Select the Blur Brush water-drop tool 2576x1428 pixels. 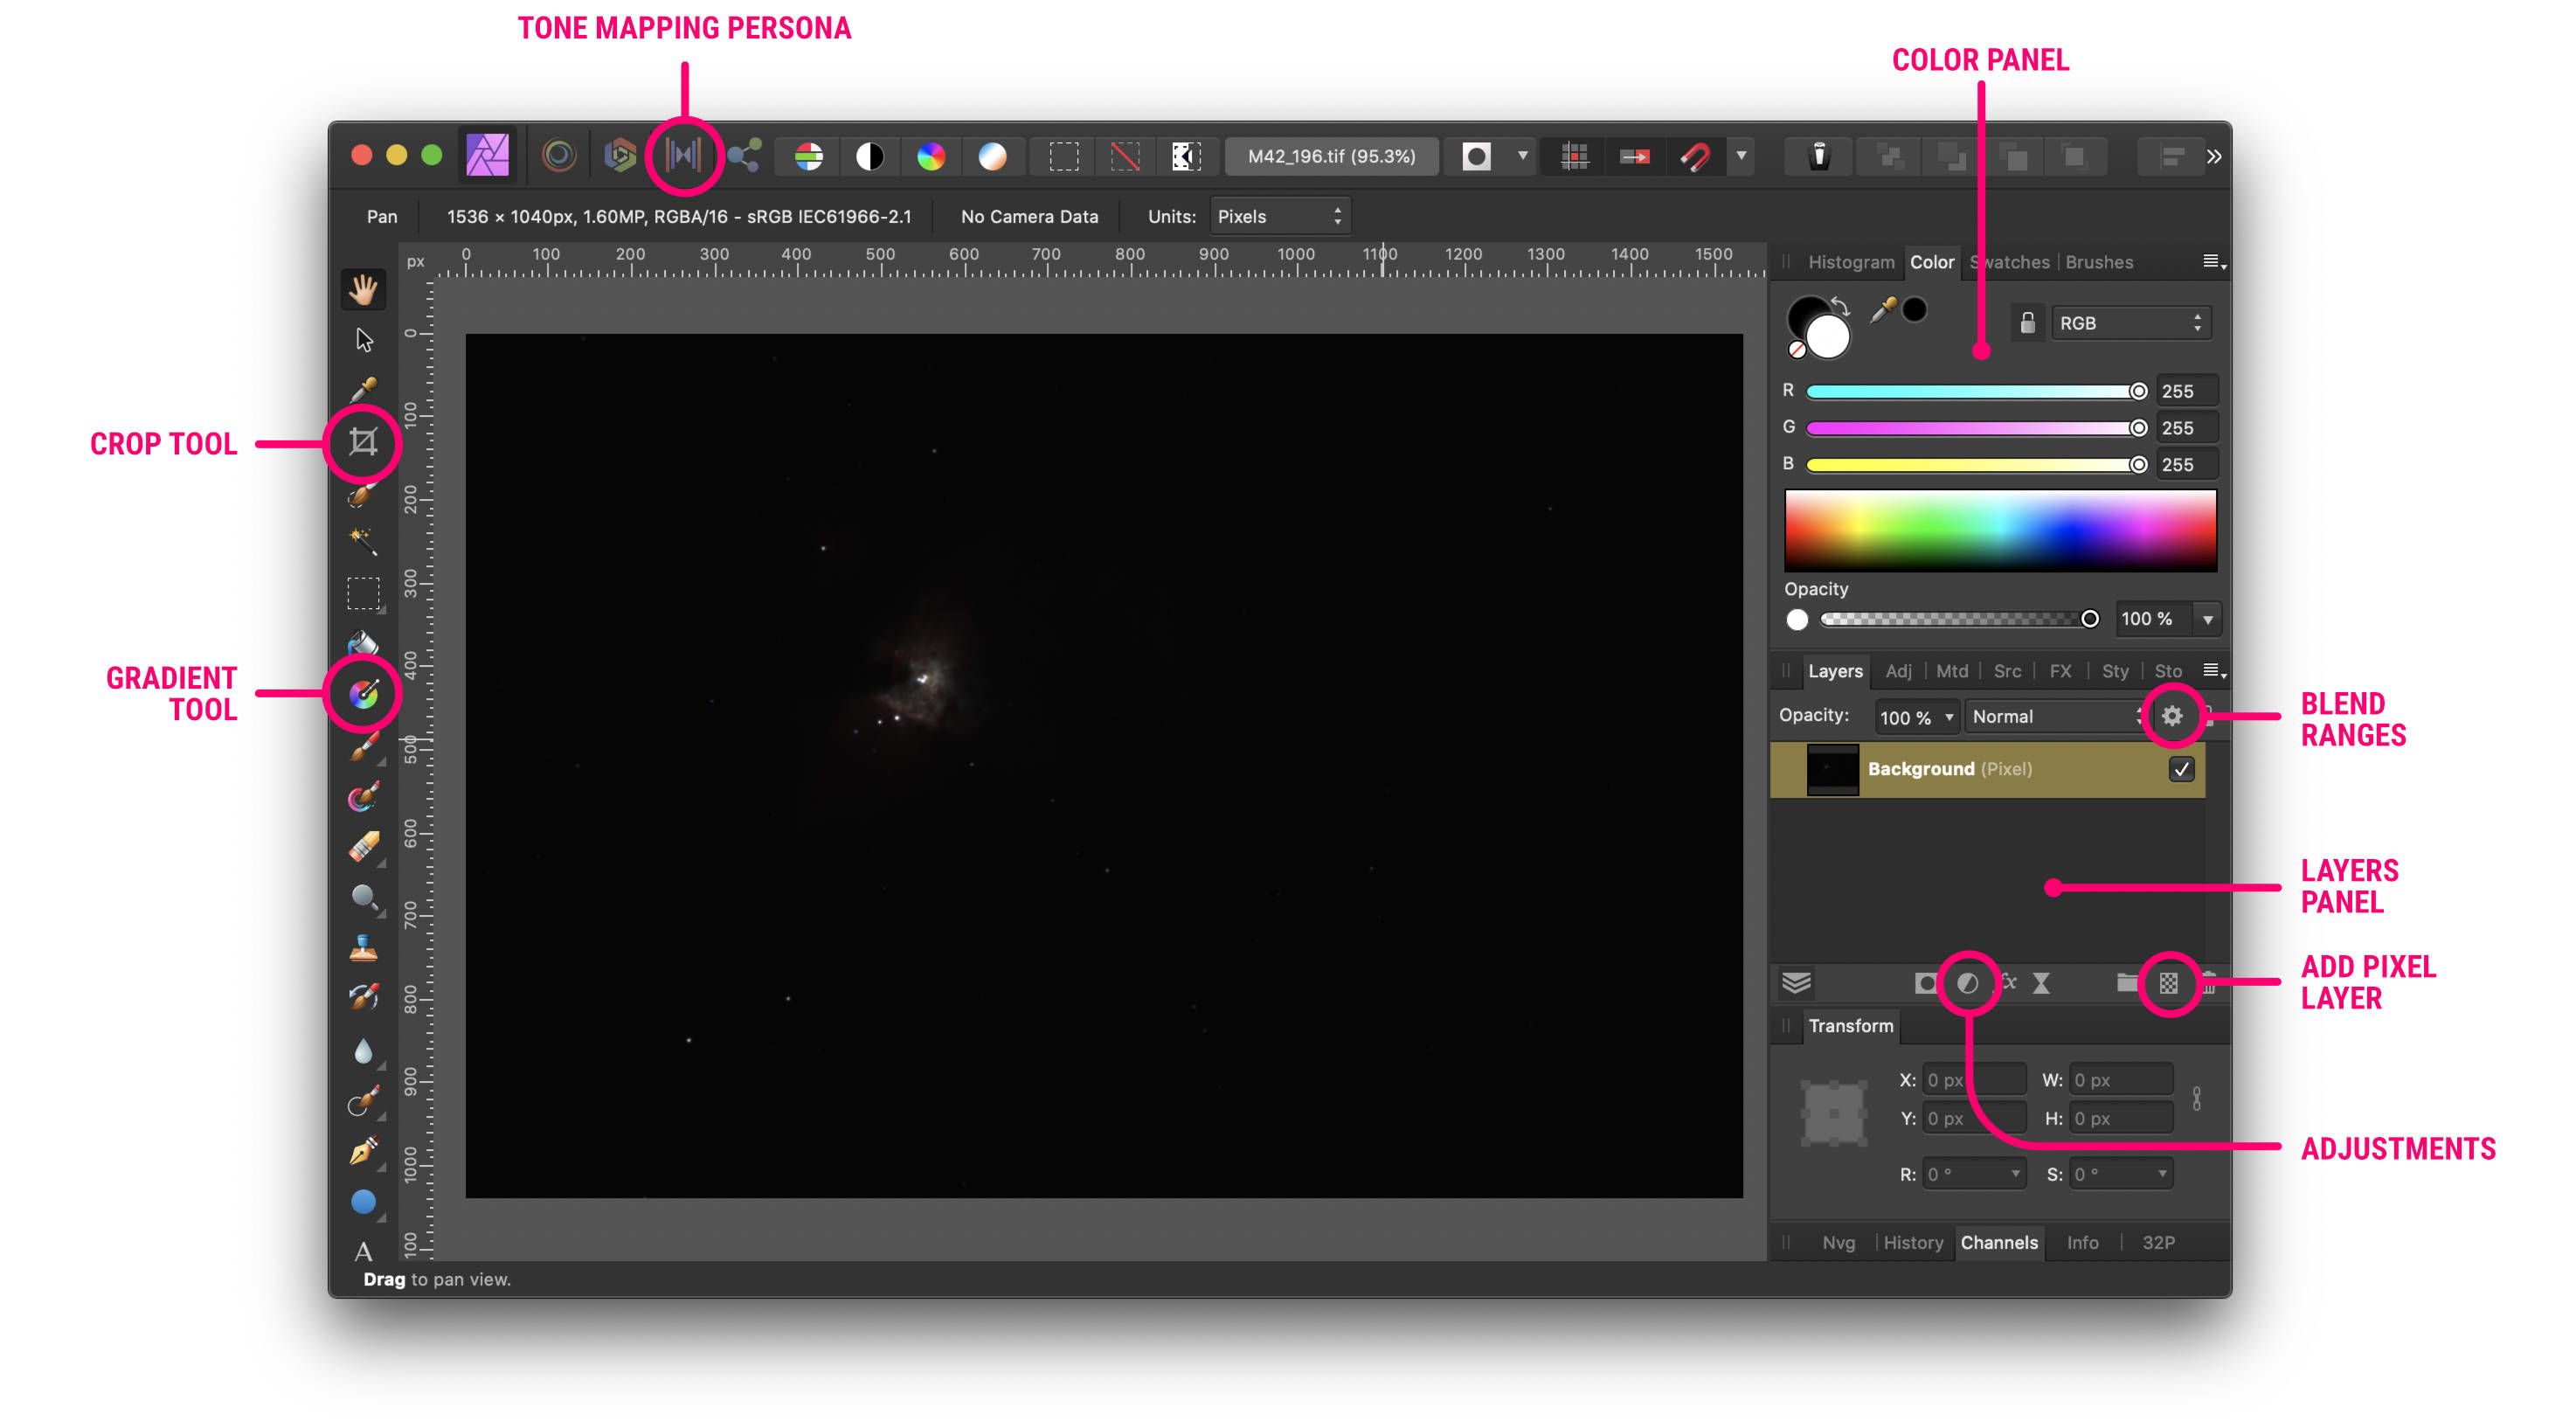[x=363, y=1050]
